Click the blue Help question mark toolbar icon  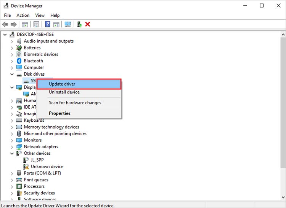48,24
